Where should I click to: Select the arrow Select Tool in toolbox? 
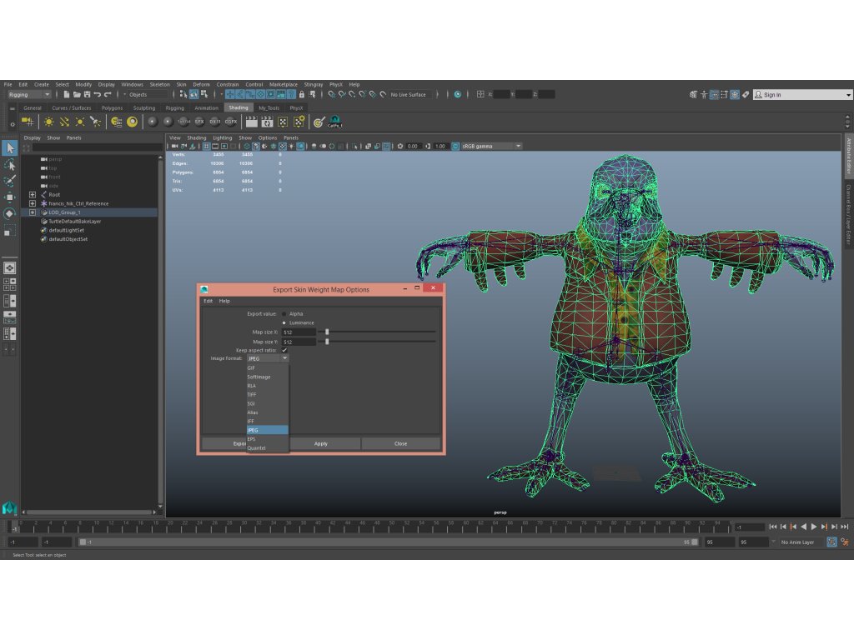(x=10, y=148)
